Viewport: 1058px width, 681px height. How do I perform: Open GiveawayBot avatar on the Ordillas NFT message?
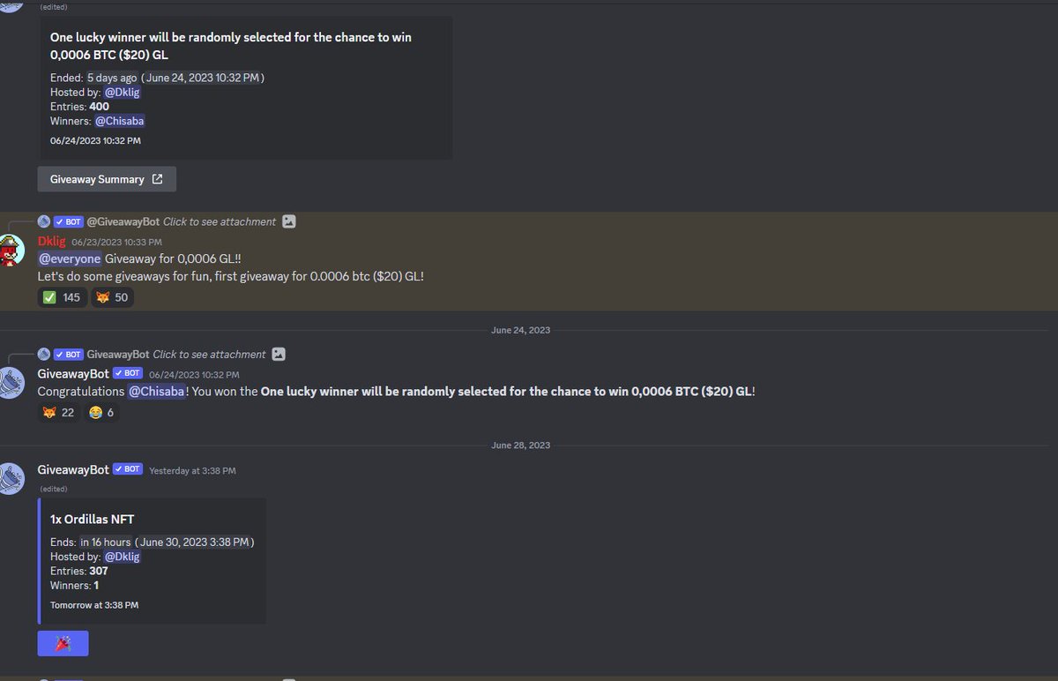coord(9,478)
